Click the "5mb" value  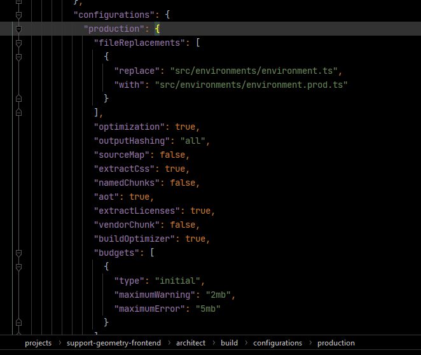click(x=208, y=309)
